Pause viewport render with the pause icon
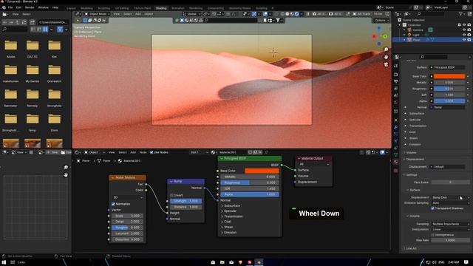Screen dimensions: 473x266 pyautogui.click(x=307, y=14)
